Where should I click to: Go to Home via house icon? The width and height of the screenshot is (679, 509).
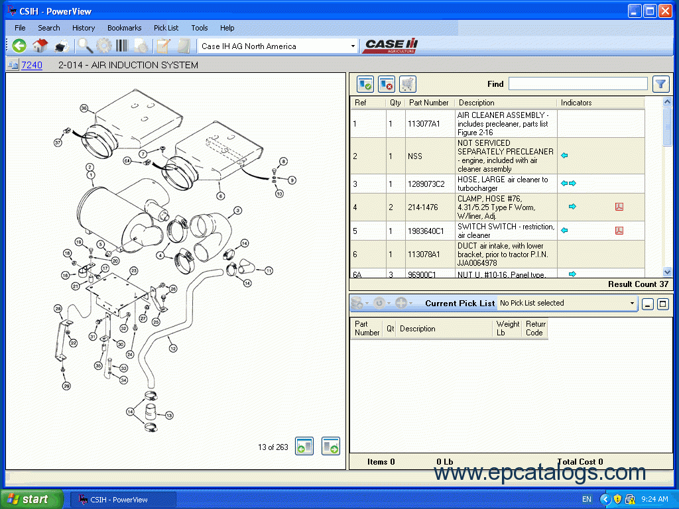[40, 46]
